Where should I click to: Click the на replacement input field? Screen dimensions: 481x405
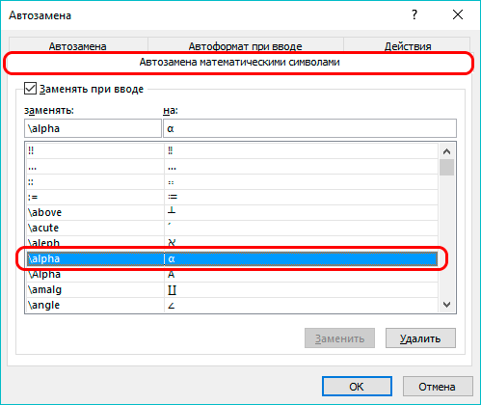(x=309, y=128)
